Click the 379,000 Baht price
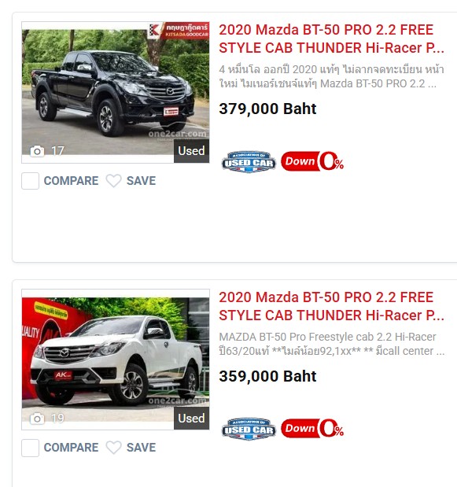Viewport: 457px width, 487px height. pyautogui.click(x=267, y=109)
